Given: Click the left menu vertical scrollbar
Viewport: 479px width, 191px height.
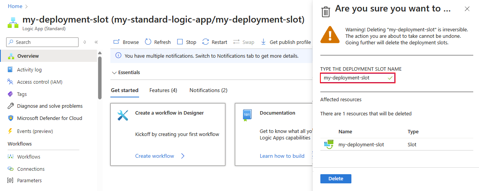Looking at the screenshot, I should pyautogui.click(x=100, y=76).
